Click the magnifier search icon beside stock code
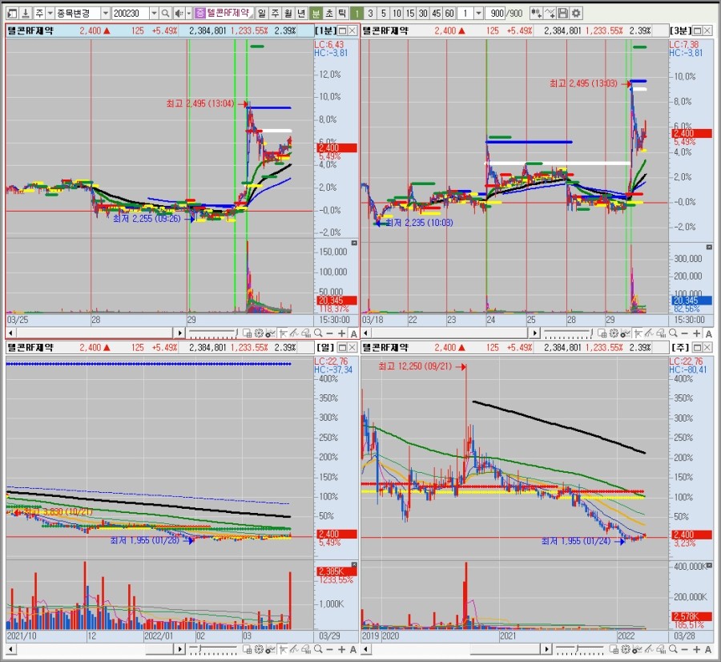 tap(165, 14)
